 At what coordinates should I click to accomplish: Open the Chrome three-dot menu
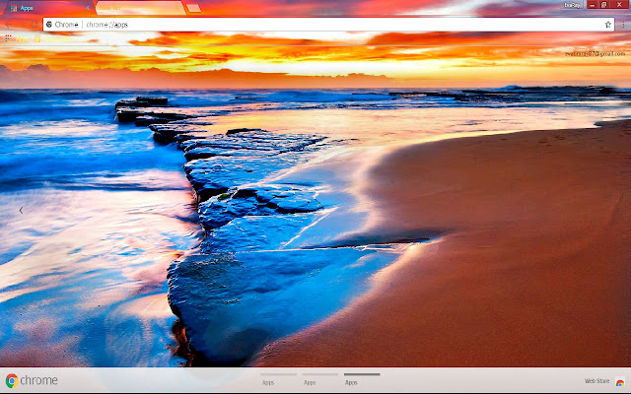[623, 25]
